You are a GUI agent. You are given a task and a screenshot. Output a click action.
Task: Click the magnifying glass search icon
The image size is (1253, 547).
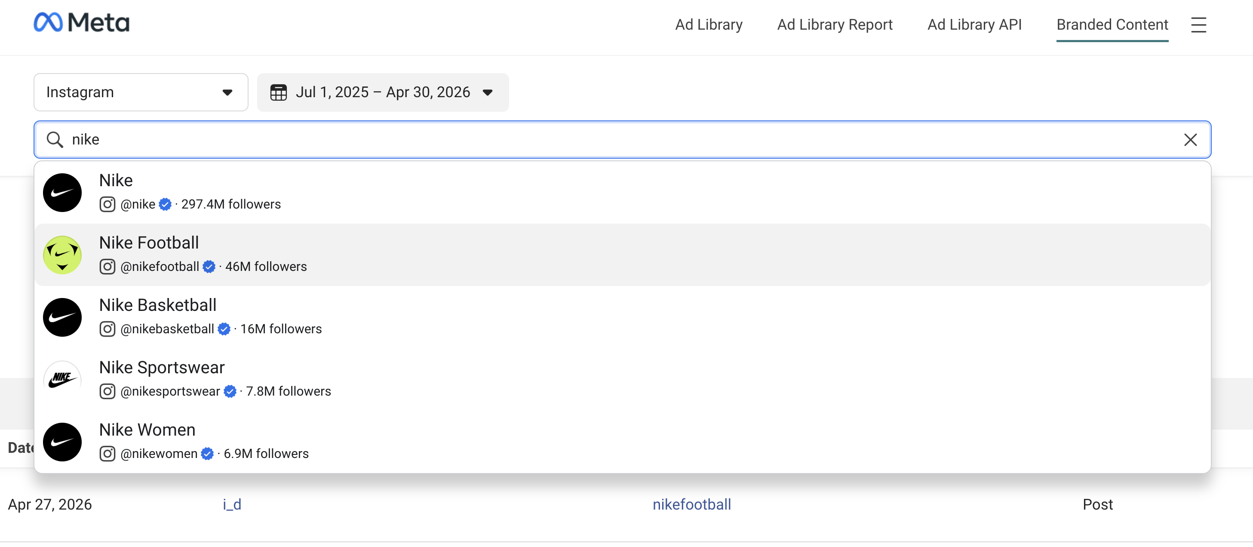click(55, 140)
